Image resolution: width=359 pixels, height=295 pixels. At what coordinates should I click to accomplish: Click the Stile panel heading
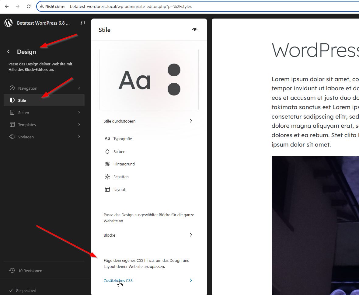pyautogui.click(x=104, y=30)
